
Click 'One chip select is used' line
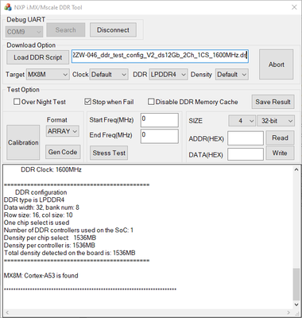tap(37, 223)
